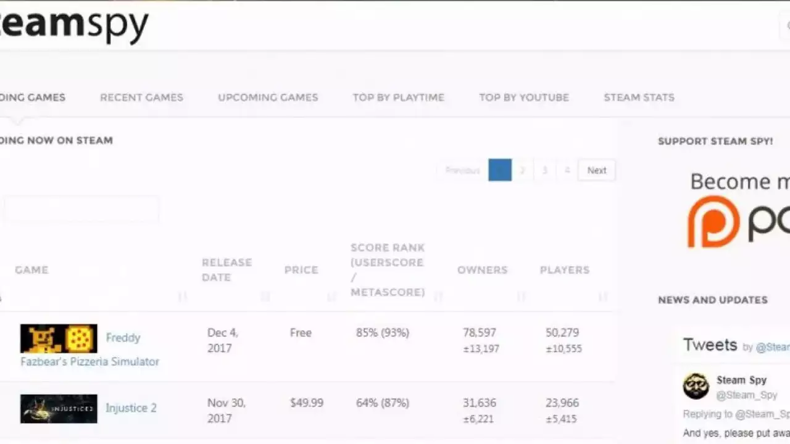
Task: Click the "31,636" owners value
Action: tap(480, 403)
